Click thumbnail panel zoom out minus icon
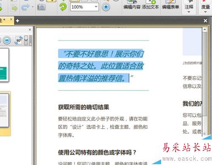 click(7, 40)
